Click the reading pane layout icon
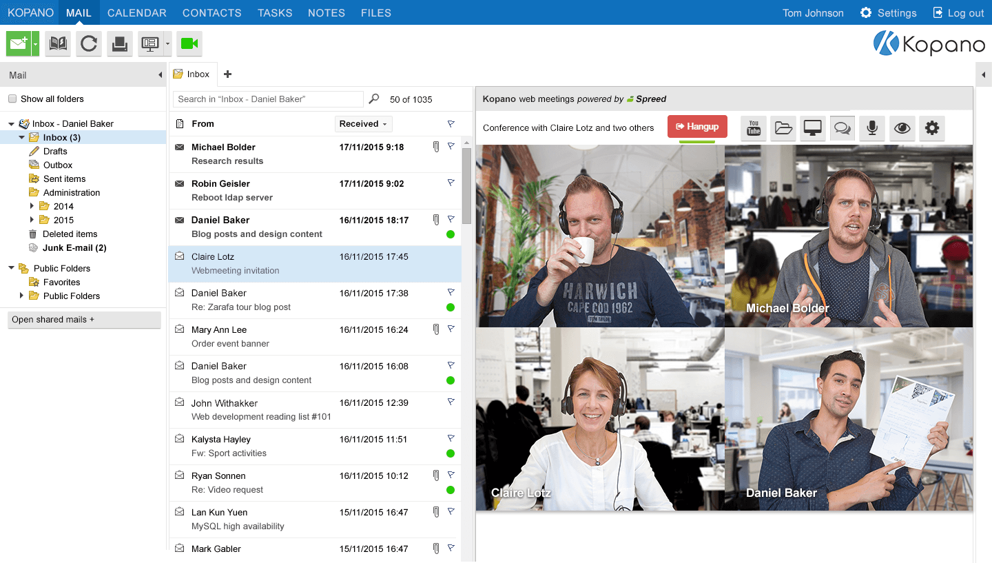The image size is (992, 563). [149, 44]
